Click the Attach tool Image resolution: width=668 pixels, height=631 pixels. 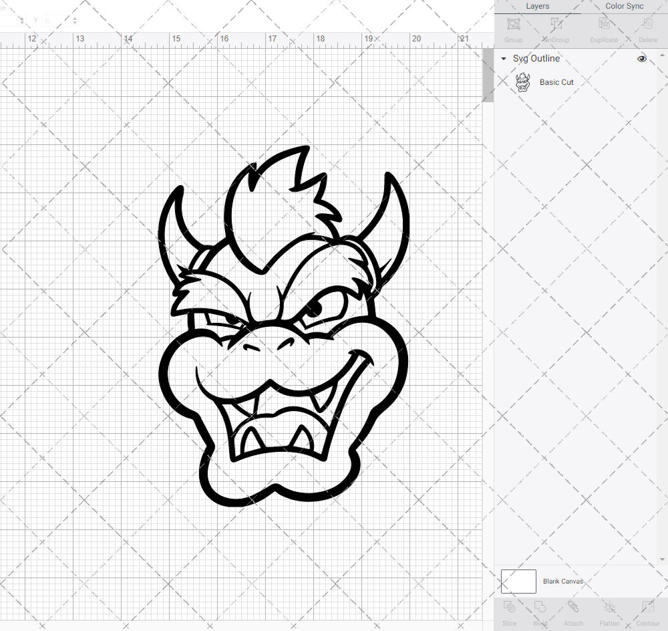(x=573, y=612)
